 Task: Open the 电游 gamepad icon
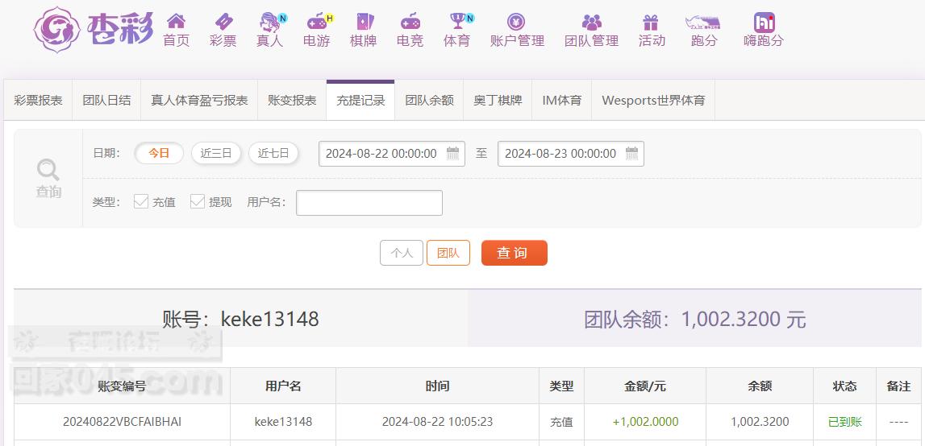[318, 22]
